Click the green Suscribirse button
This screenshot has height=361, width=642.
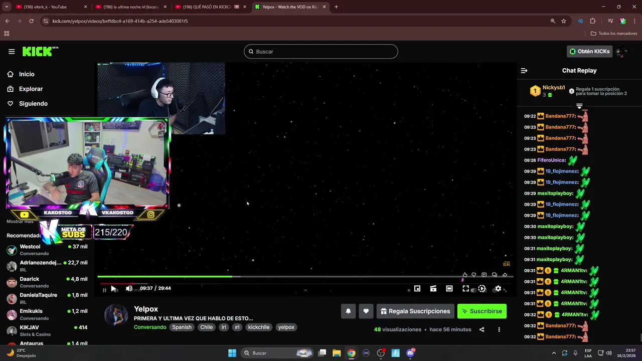click(x=482, y=311)
